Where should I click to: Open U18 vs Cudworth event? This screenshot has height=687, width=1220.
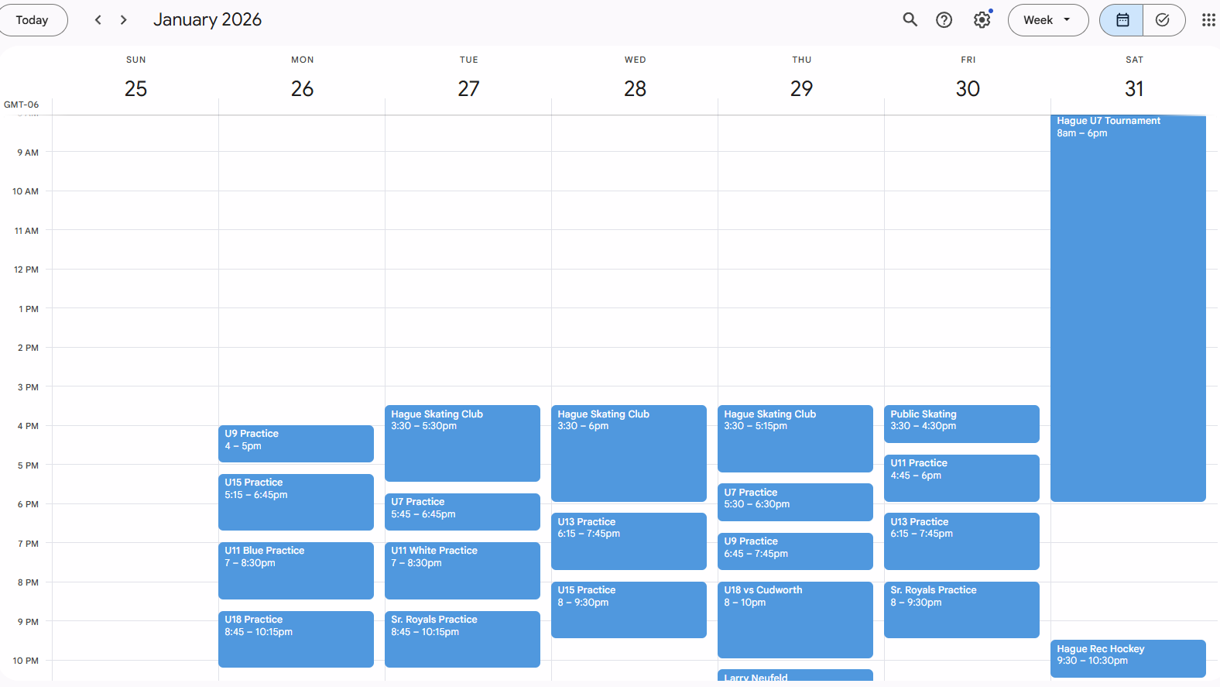[x=794, y=619]
